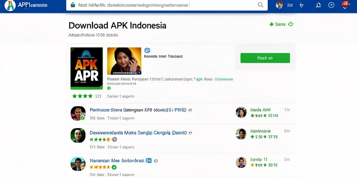357x178 pixels.
Task: Click the green round badge after Nanancan Mee stars
Action: pyautogui.click(x=114, y=167)
